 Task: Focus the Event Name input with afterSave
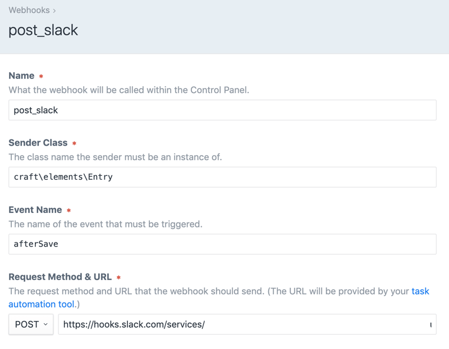click(222, 244)
